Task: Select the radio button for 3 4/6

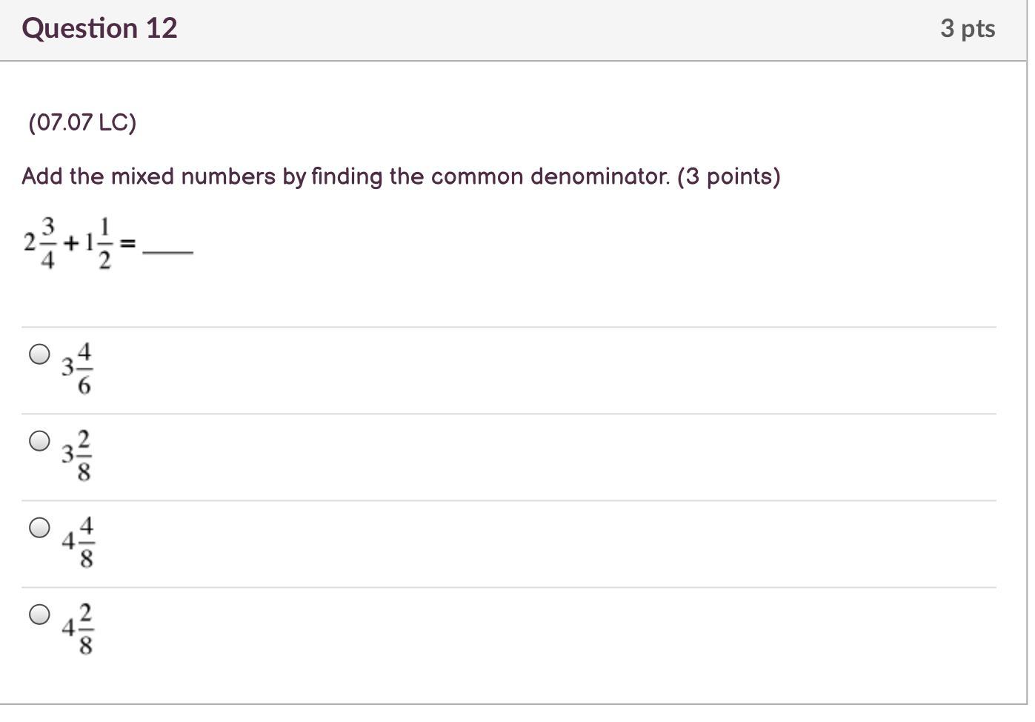Action: pyautogui.click(x=40, y=354)
